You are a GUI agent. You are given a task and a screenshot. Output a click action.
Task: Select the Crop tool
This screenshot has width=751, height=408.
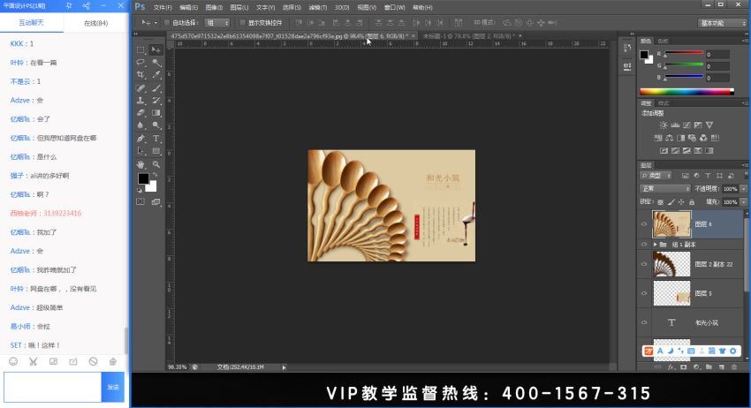tap(140, 75)
